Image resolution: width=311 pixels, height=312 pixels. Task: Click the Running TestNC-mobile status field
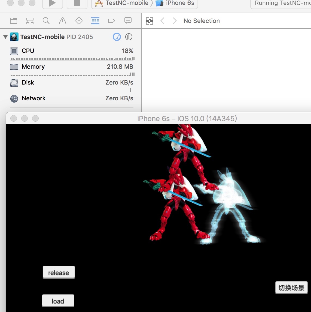280,3
